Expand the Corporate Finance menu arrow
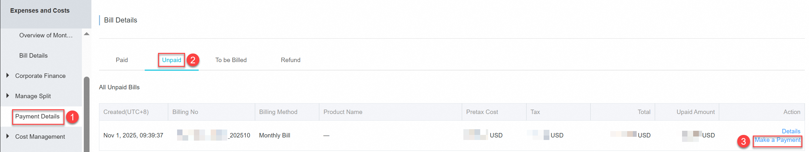 (8, 76)
